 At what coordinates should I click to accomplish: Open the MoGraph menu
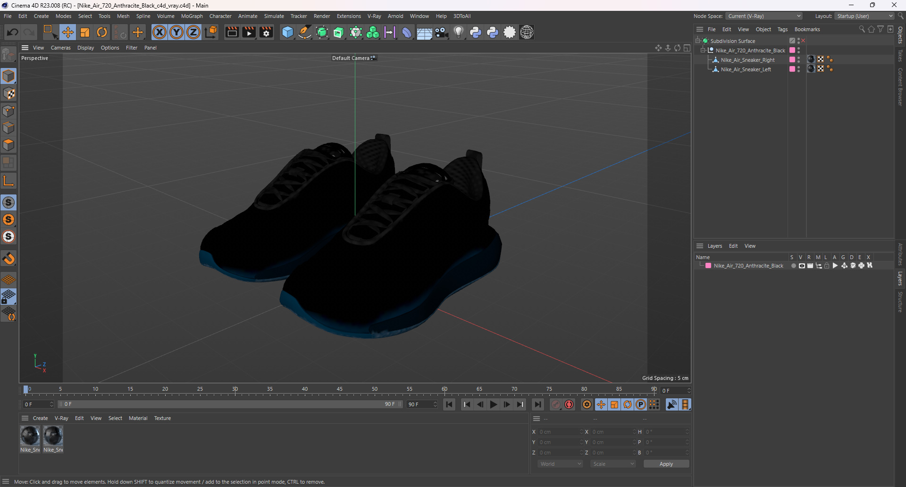pyautogui.click(x=192, y=16)
